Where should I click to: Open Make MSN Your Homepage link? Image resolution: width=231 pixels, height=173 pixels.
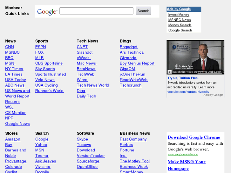[x=187, y=165]
